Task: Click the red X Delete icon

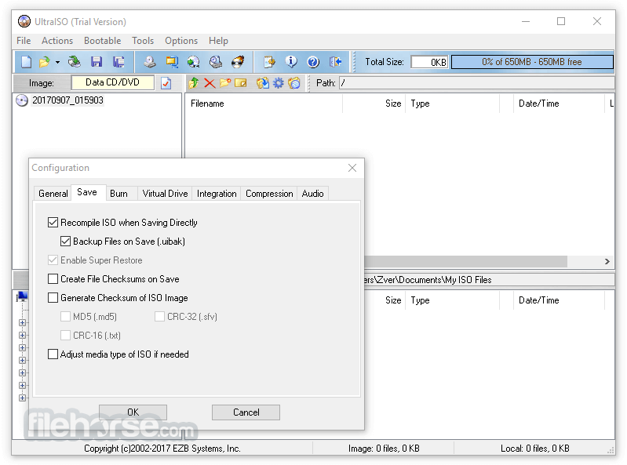Action: [x=210, y=83]
